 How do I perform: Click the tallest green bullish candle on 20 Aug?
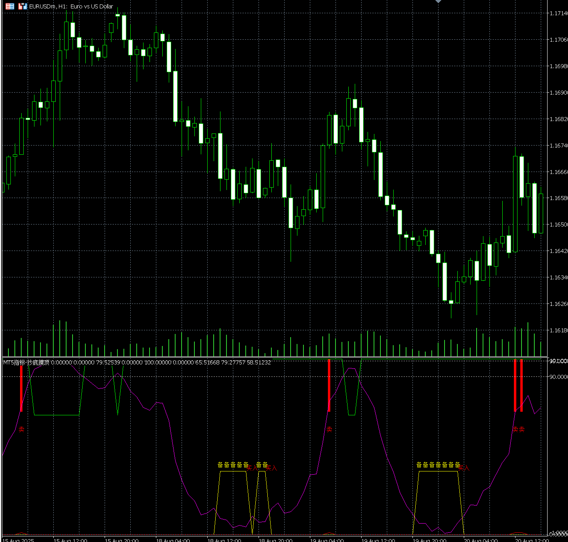point(515,204)
